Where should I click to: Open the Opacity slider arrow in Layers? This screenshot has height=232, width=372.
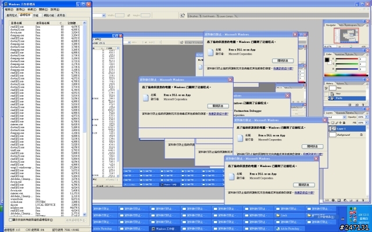pyautogui.click(x=366, y=117)
